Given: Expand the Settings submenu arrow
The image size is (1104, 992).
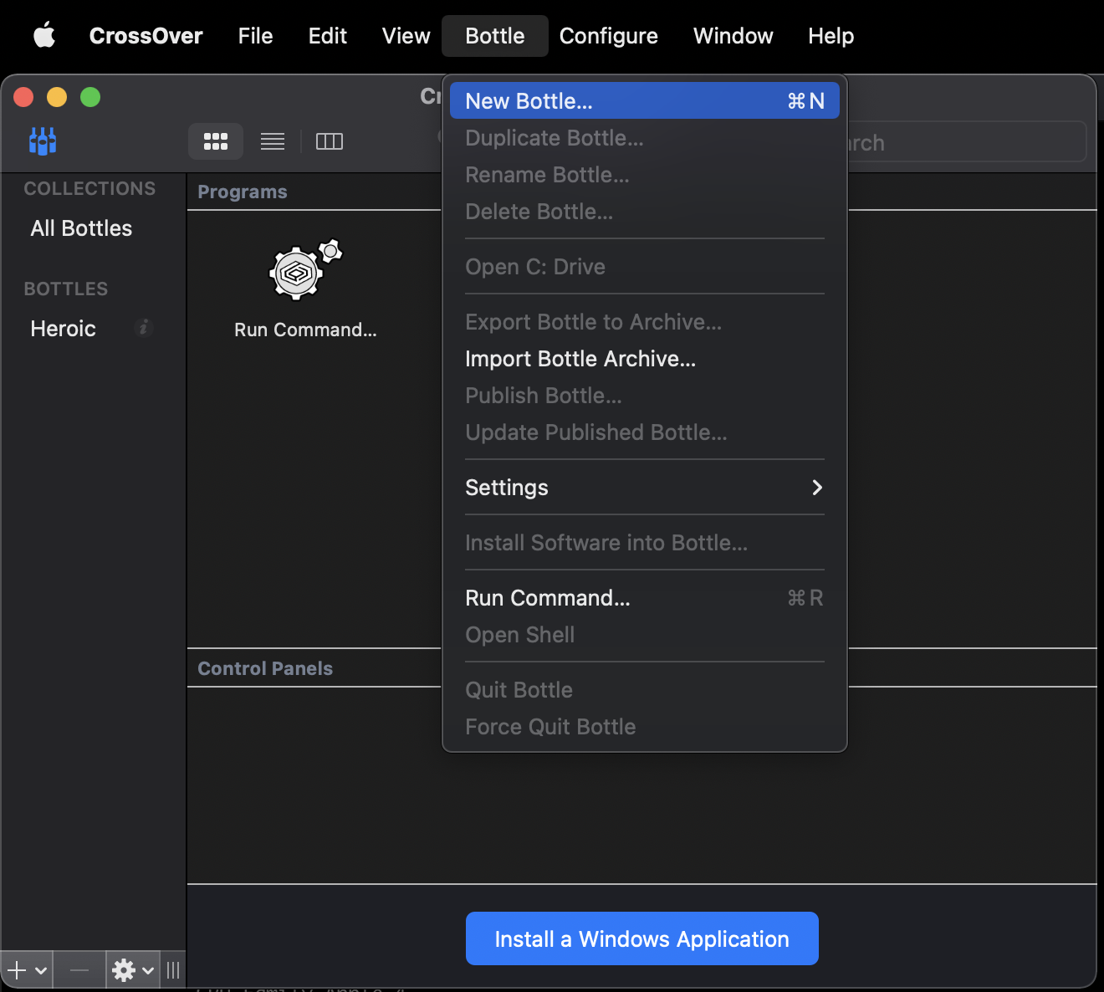Looking at the screenshot, I should click(x=817, y=488).
